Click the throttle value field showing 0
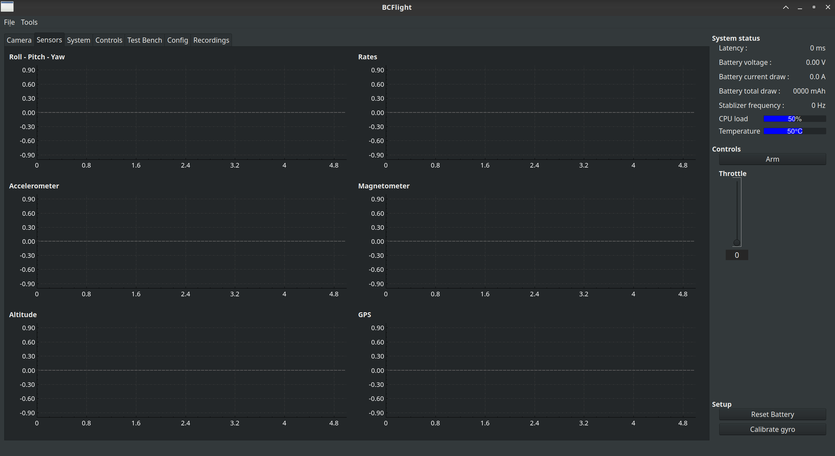Image resolution: width=835 pixels, height=456 pixels. point(736,255)
